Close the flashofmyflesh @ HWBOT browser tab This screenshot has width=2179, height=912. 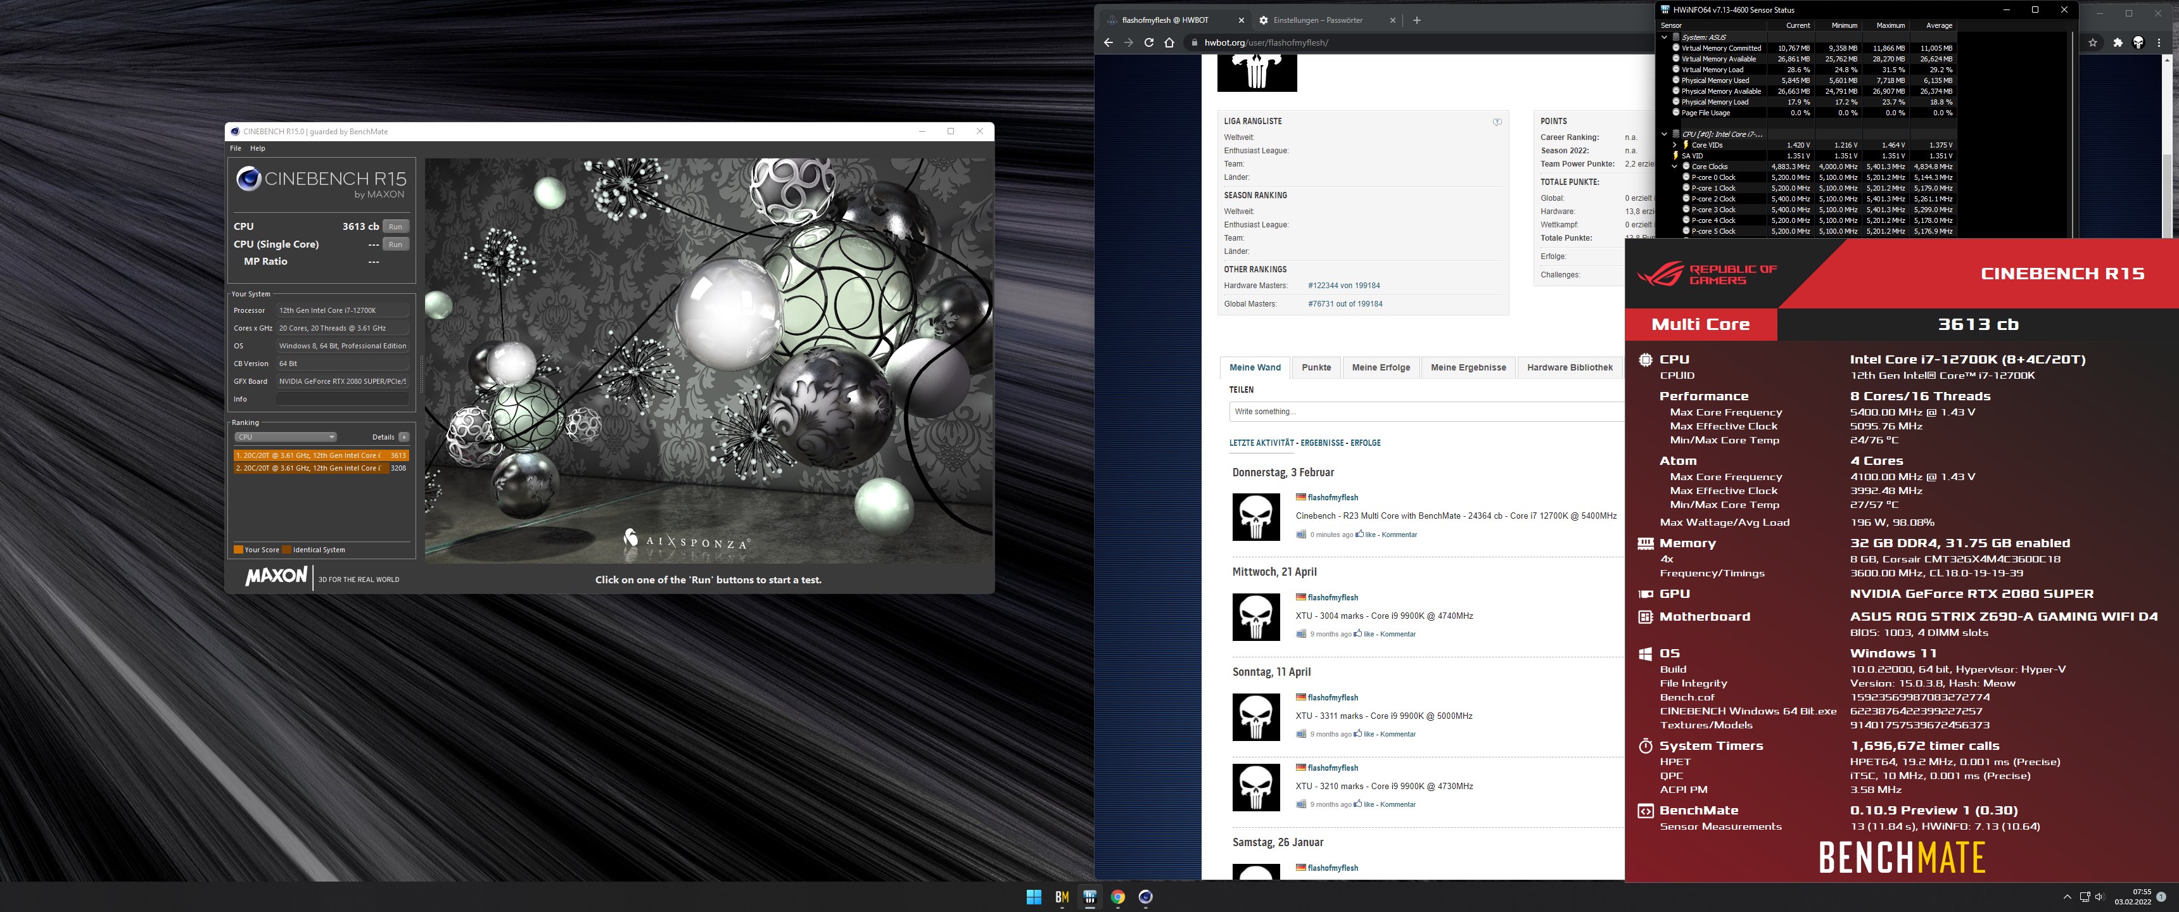click(1241, 20)
